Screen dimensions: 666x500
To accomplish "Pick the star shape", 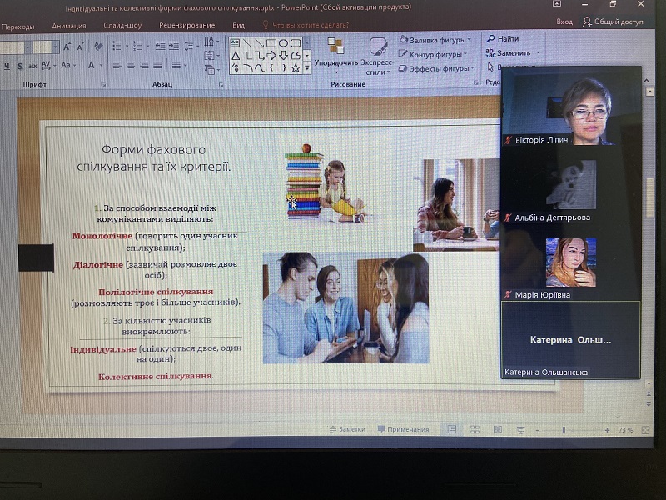I will pos(296,68).
